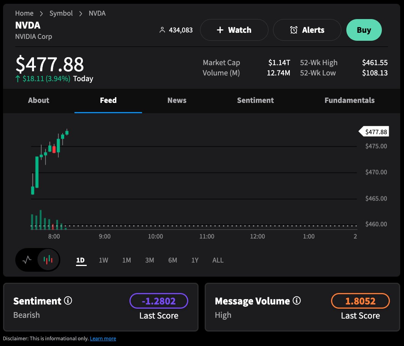Select the ALL chart range

(218, 260)
